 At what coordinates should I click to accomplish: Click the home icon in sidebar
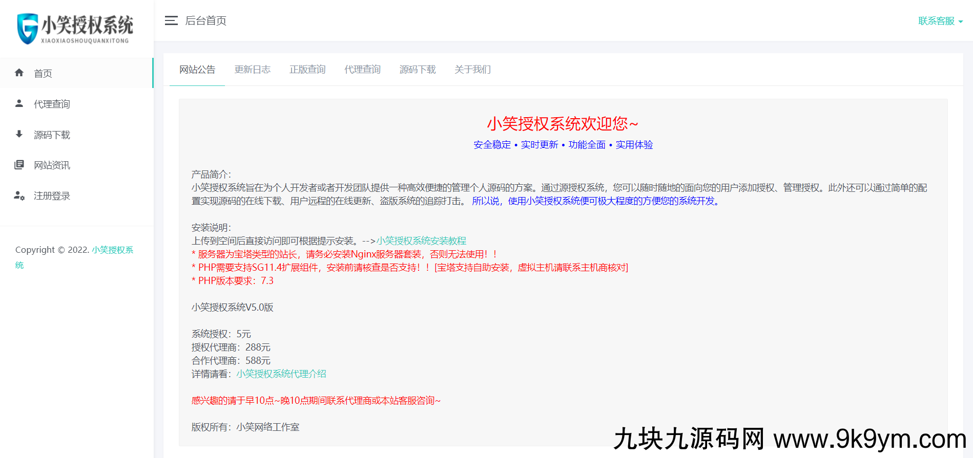(x=19, y=73)
